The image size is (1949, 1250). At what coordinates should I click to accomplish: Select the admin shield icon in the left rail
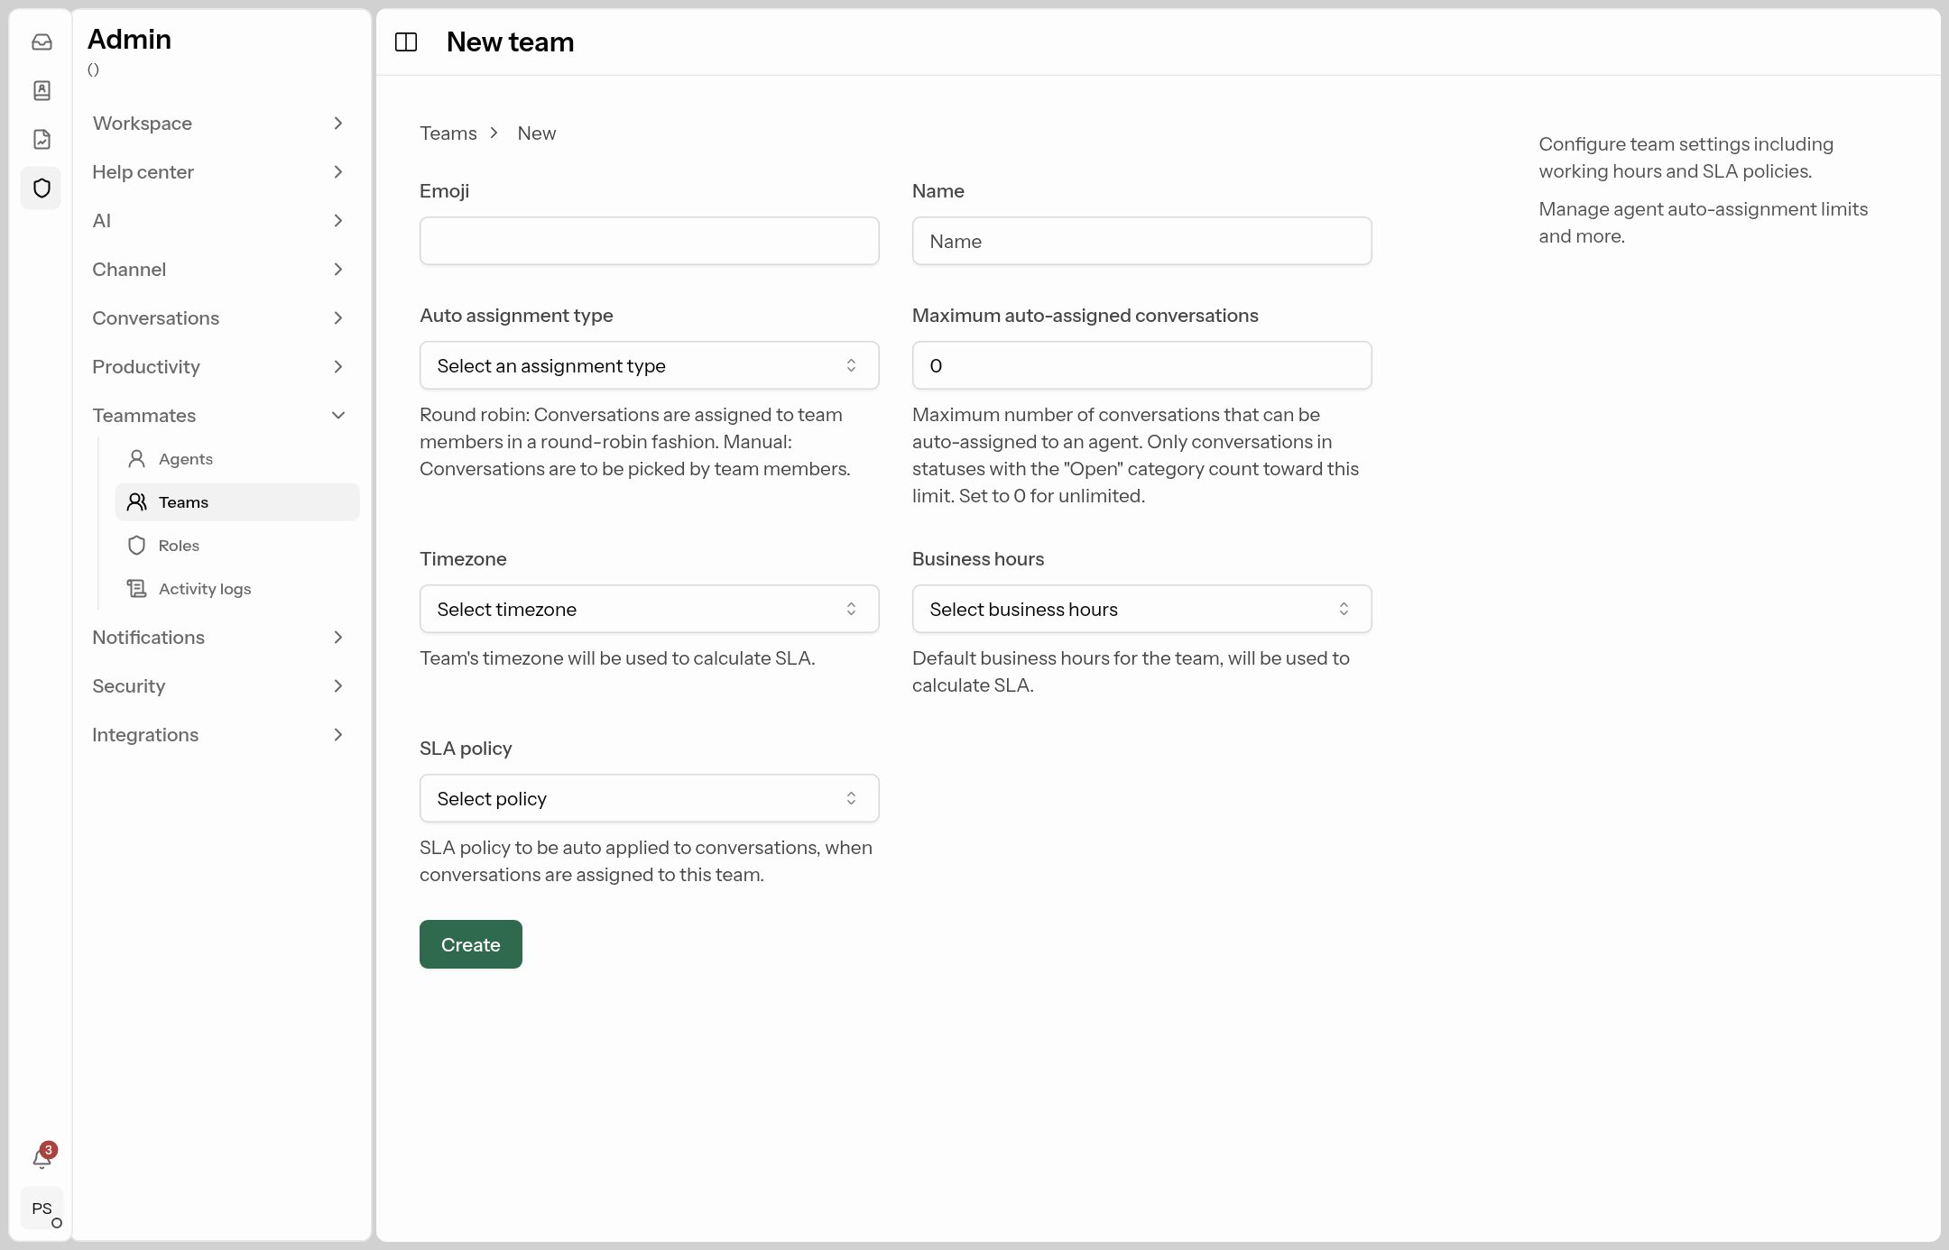coord(42,188)
